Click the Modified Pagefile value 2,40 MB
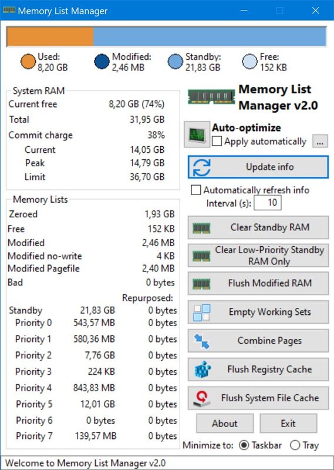 point(158,268)
